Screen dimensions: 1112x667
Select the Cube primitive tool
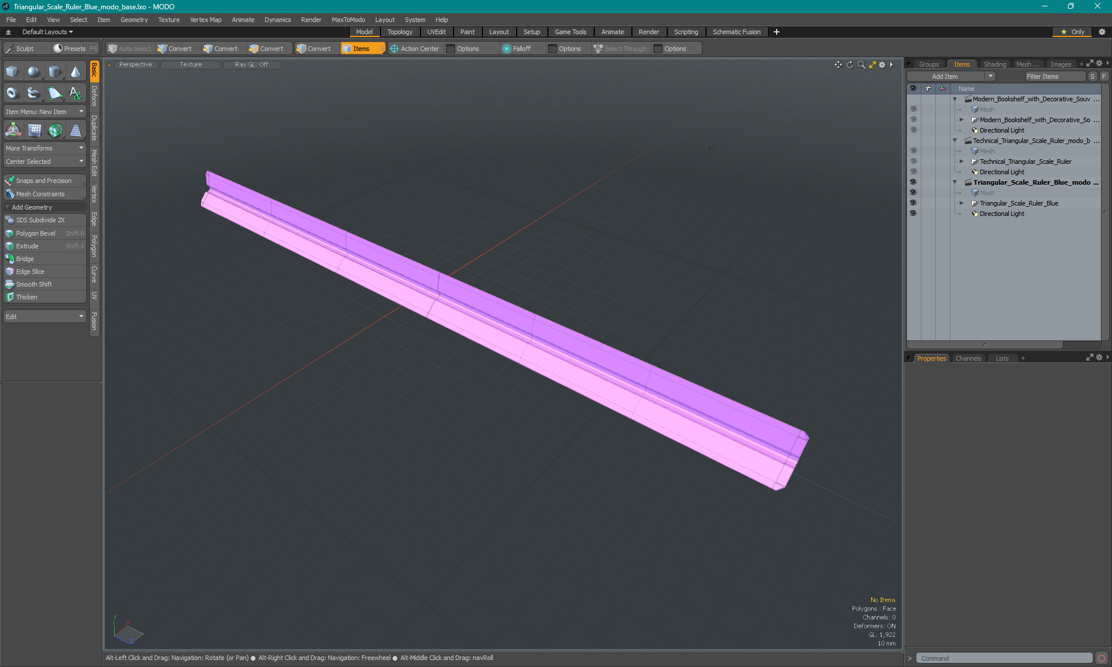tap(13, 71)
